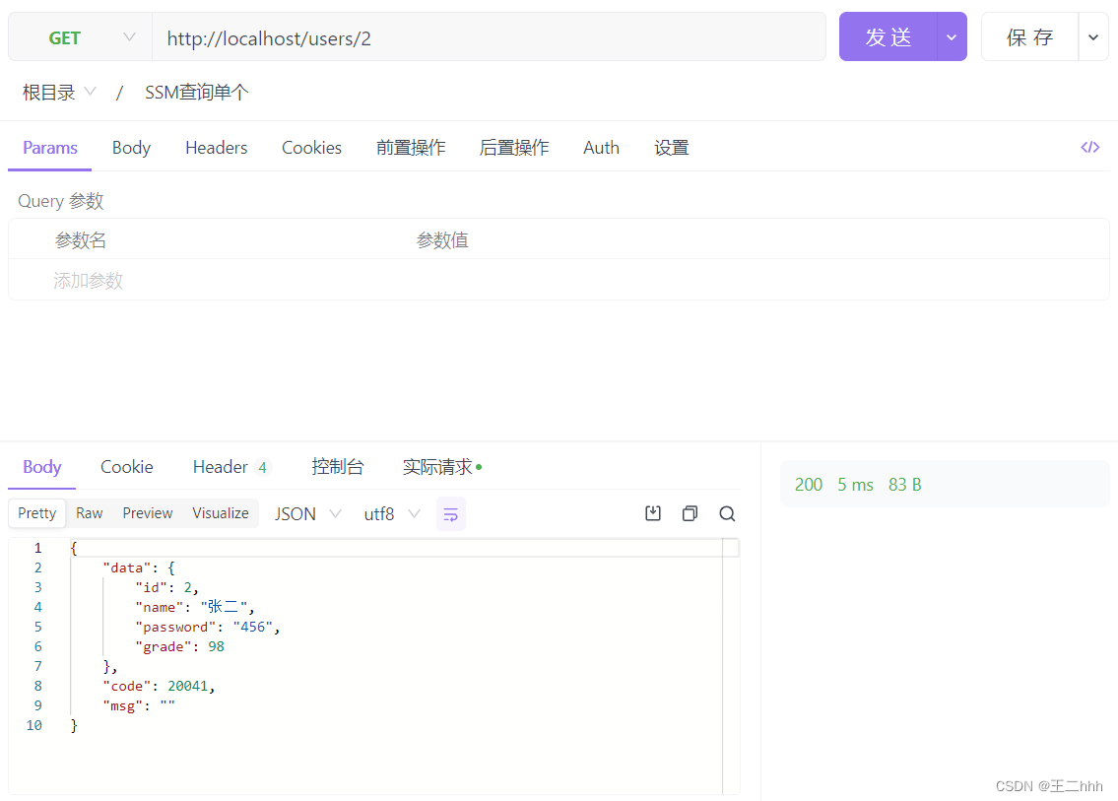Click the SSM查询单个 request name
This screenshot has height=801, width=1118.
pos(197,92)
